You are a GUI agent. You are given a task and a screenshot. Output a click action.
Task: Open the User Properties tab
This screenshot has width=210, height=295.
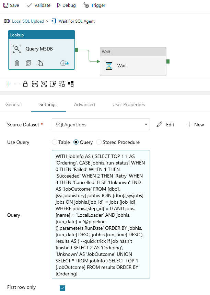(128, 105)
